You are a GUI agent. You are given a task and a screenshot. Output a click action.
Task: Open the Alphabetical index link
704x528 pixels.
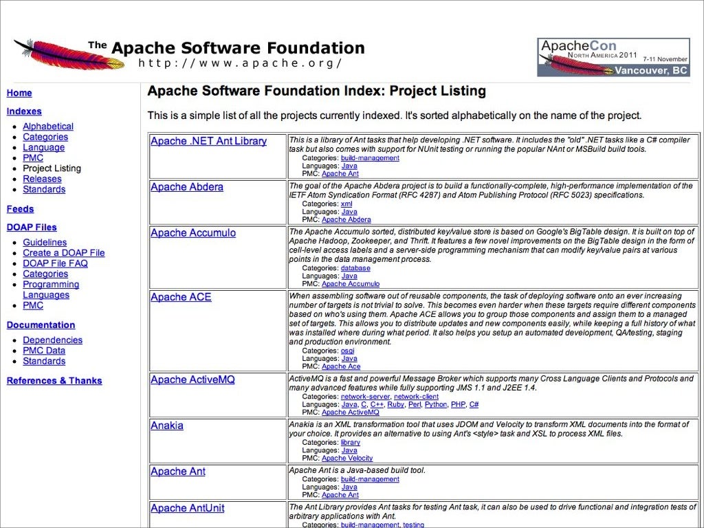point(48,126)
